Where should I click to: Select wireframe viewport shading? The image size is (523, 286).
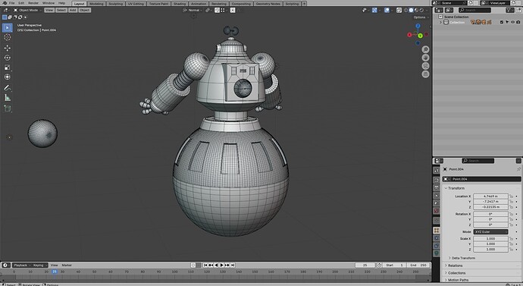point(406,10)
